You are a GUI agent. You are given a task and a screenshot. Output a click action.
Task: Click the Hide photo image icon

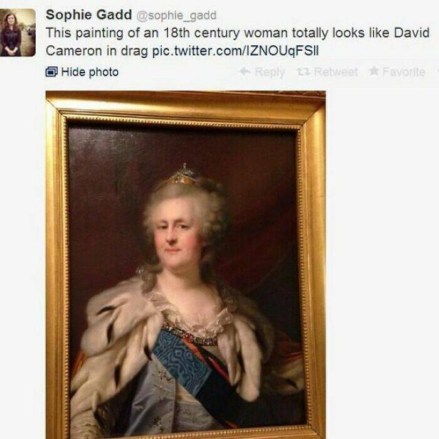tap(51, 72)
